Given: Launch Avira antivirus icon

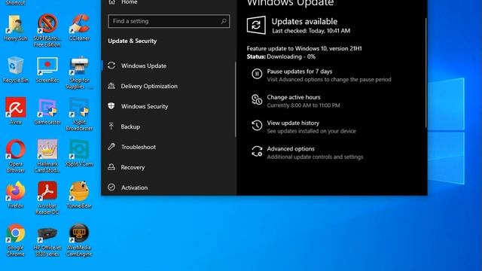Looking at the screenshot, I should 16,111.
